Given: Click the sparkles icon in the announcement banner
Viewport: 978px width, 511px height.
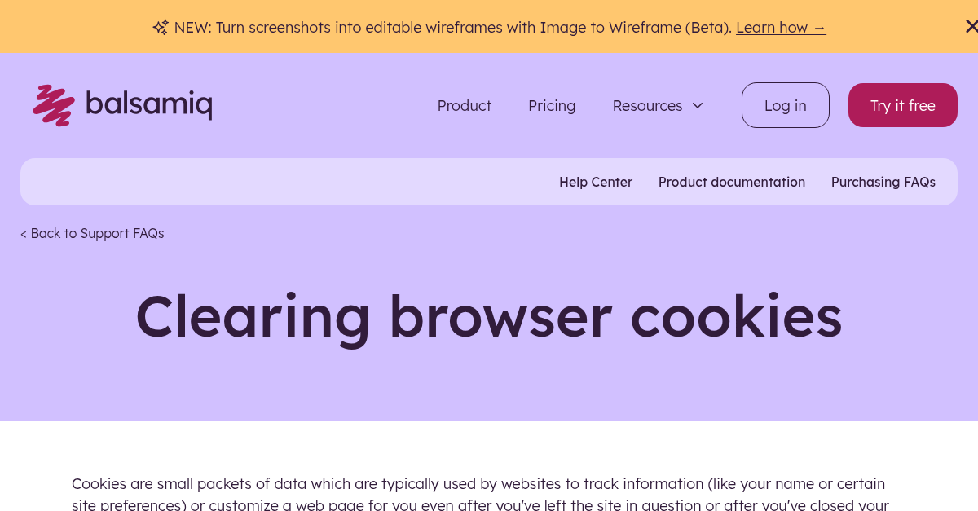Looking at the screenshot, I should (160, 27).
